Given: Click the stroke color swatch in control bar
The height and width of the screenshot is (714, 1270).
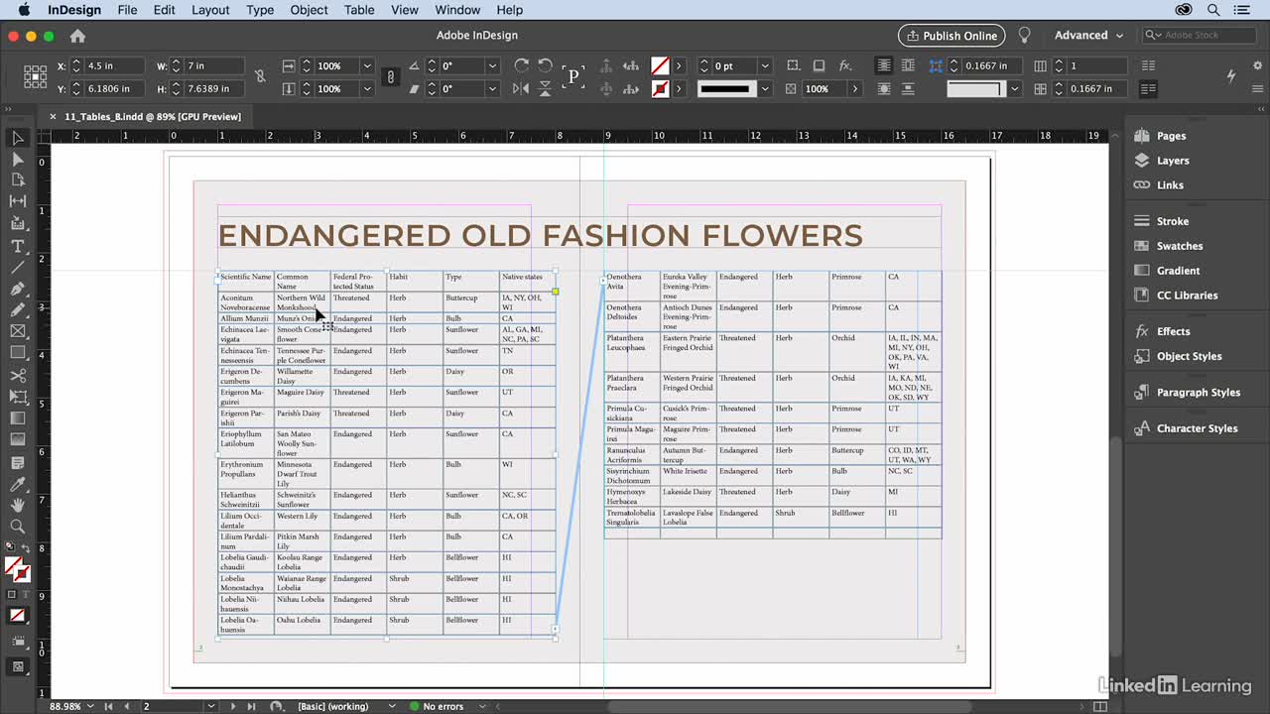Looking at the screenshot, I should [660, 88].
